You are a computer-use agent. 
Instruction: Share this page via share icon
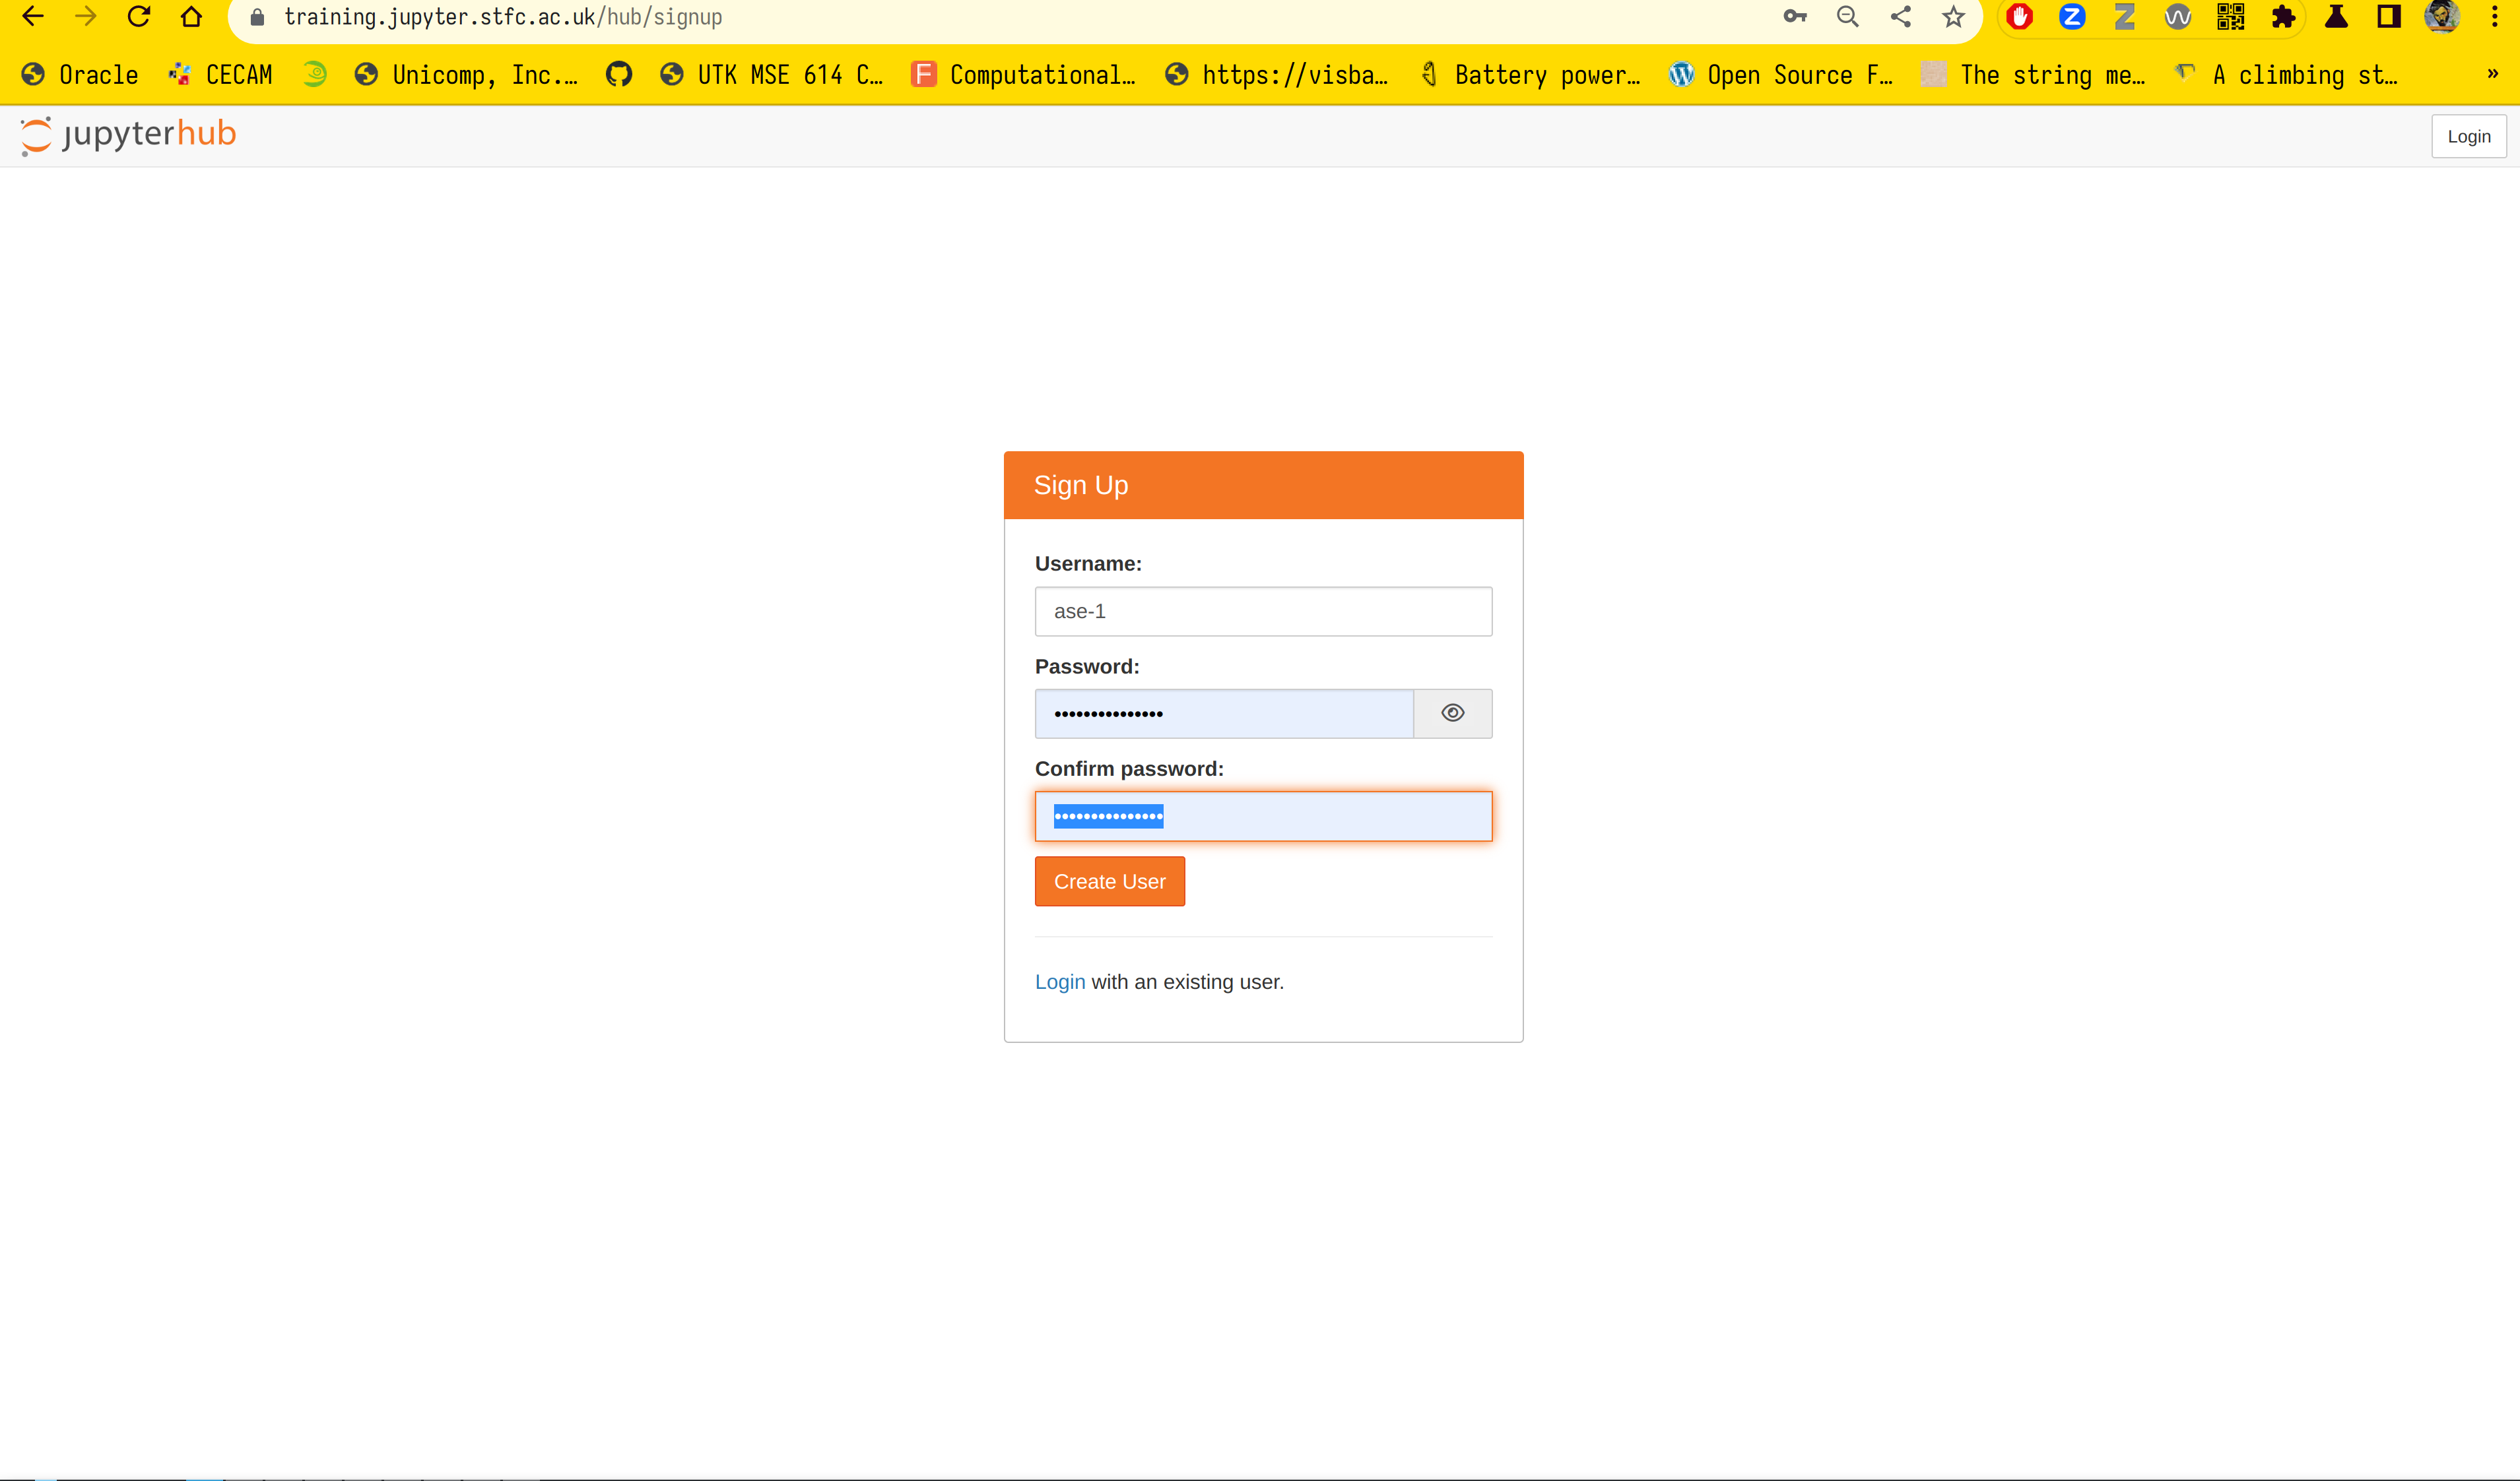[1901, 17]
